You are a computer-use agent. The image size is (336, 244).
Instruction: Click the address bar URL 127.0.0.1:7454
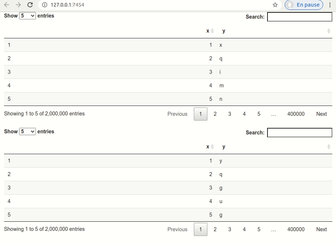coord(67,5)
